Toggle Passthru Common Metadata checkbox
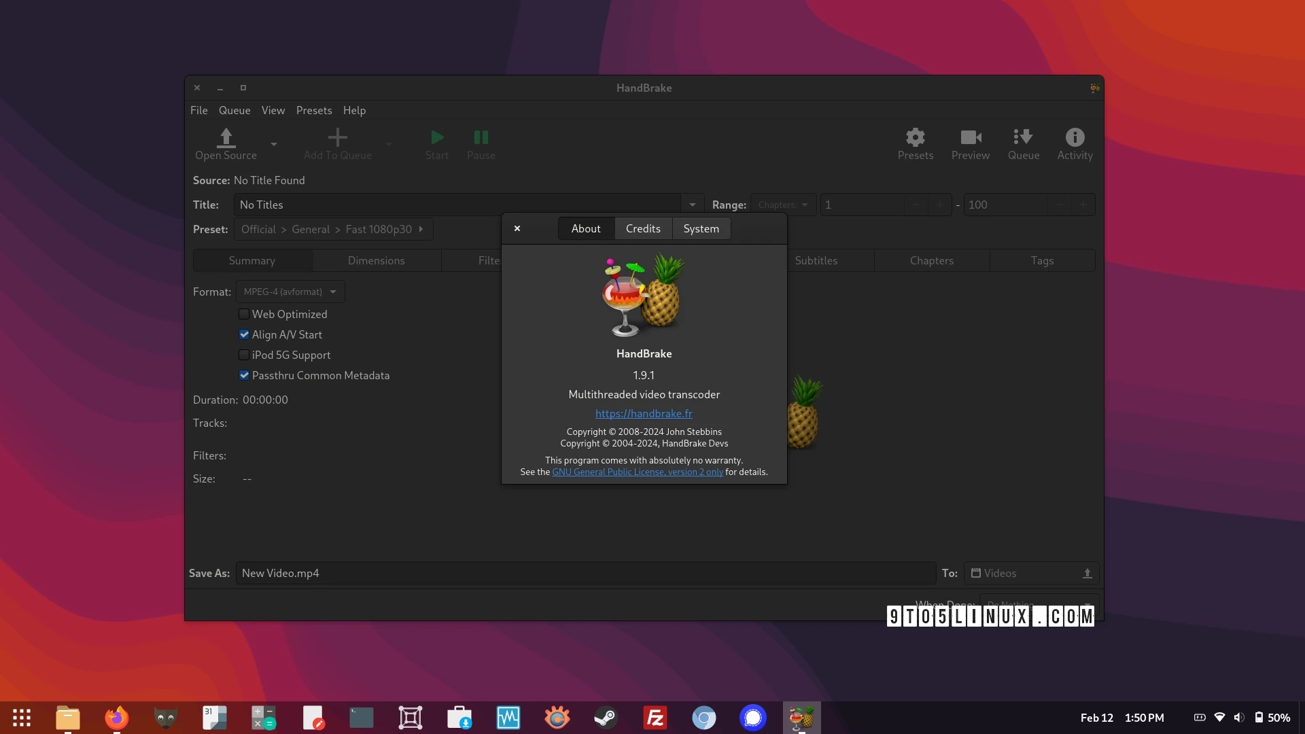Viewport: 1305px width, 734px height. [x=244, y=374]
